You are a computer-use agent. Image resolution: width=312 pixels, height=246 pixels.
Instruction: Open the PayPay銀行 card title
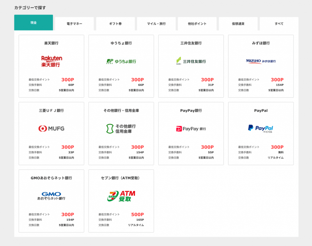pos(191,111)
